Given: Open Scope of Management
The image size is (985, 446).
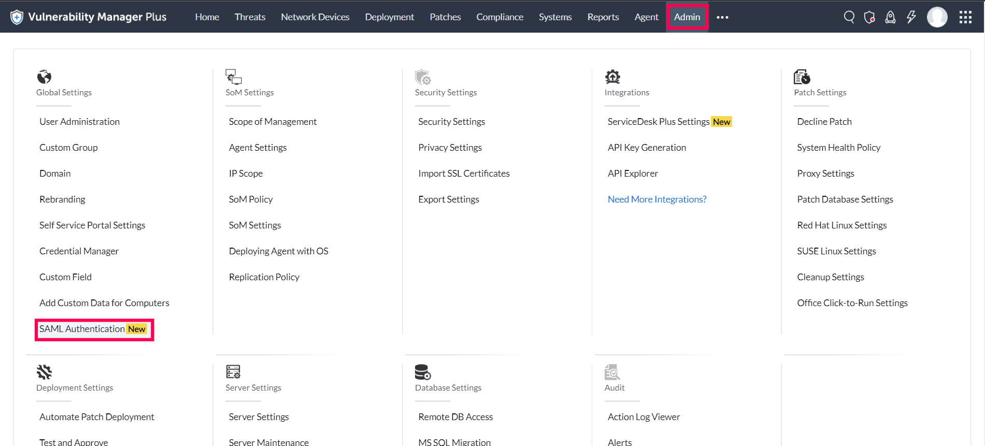Looking at the screenshot, I should (x=273, y=122).
